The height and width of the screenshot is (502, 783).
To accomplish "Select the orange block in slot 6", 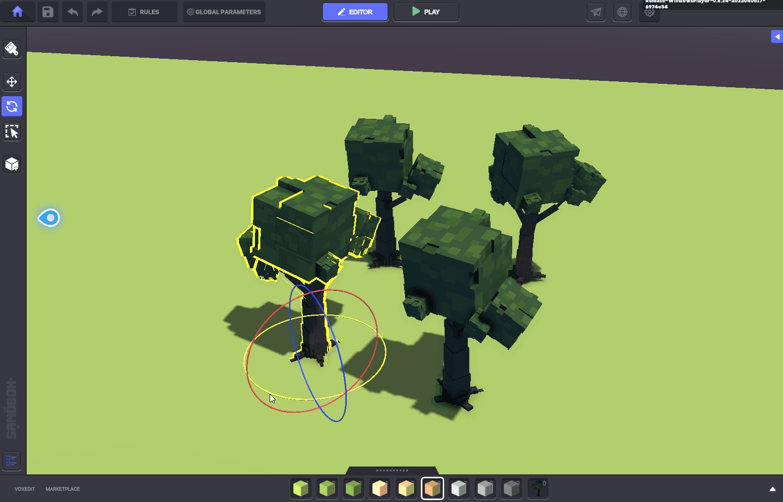I will (432, 489).
